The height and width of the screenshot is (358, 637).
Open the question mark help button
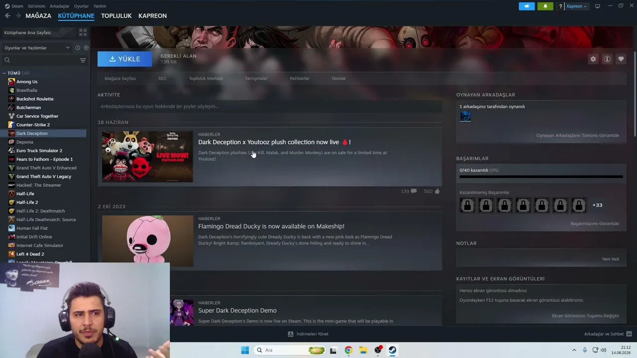tap(561, 6)
